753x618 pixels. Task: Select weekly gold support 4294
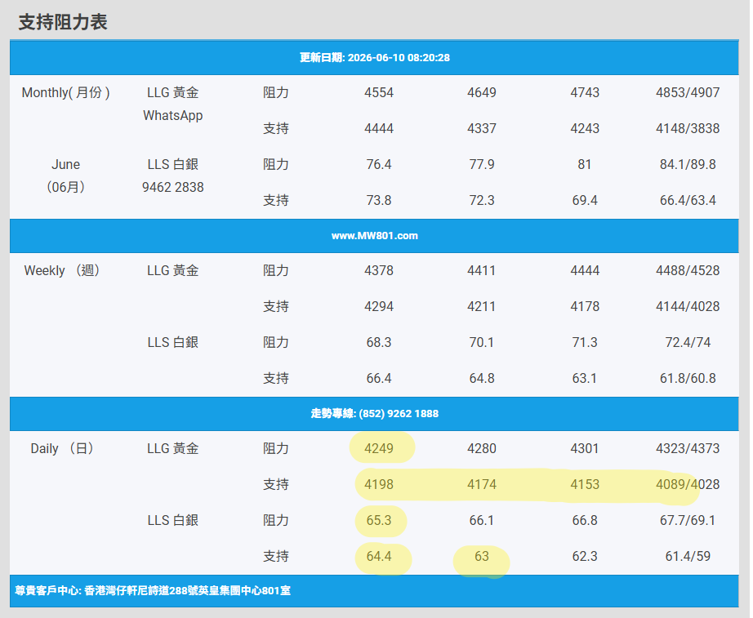click(379, 306)
